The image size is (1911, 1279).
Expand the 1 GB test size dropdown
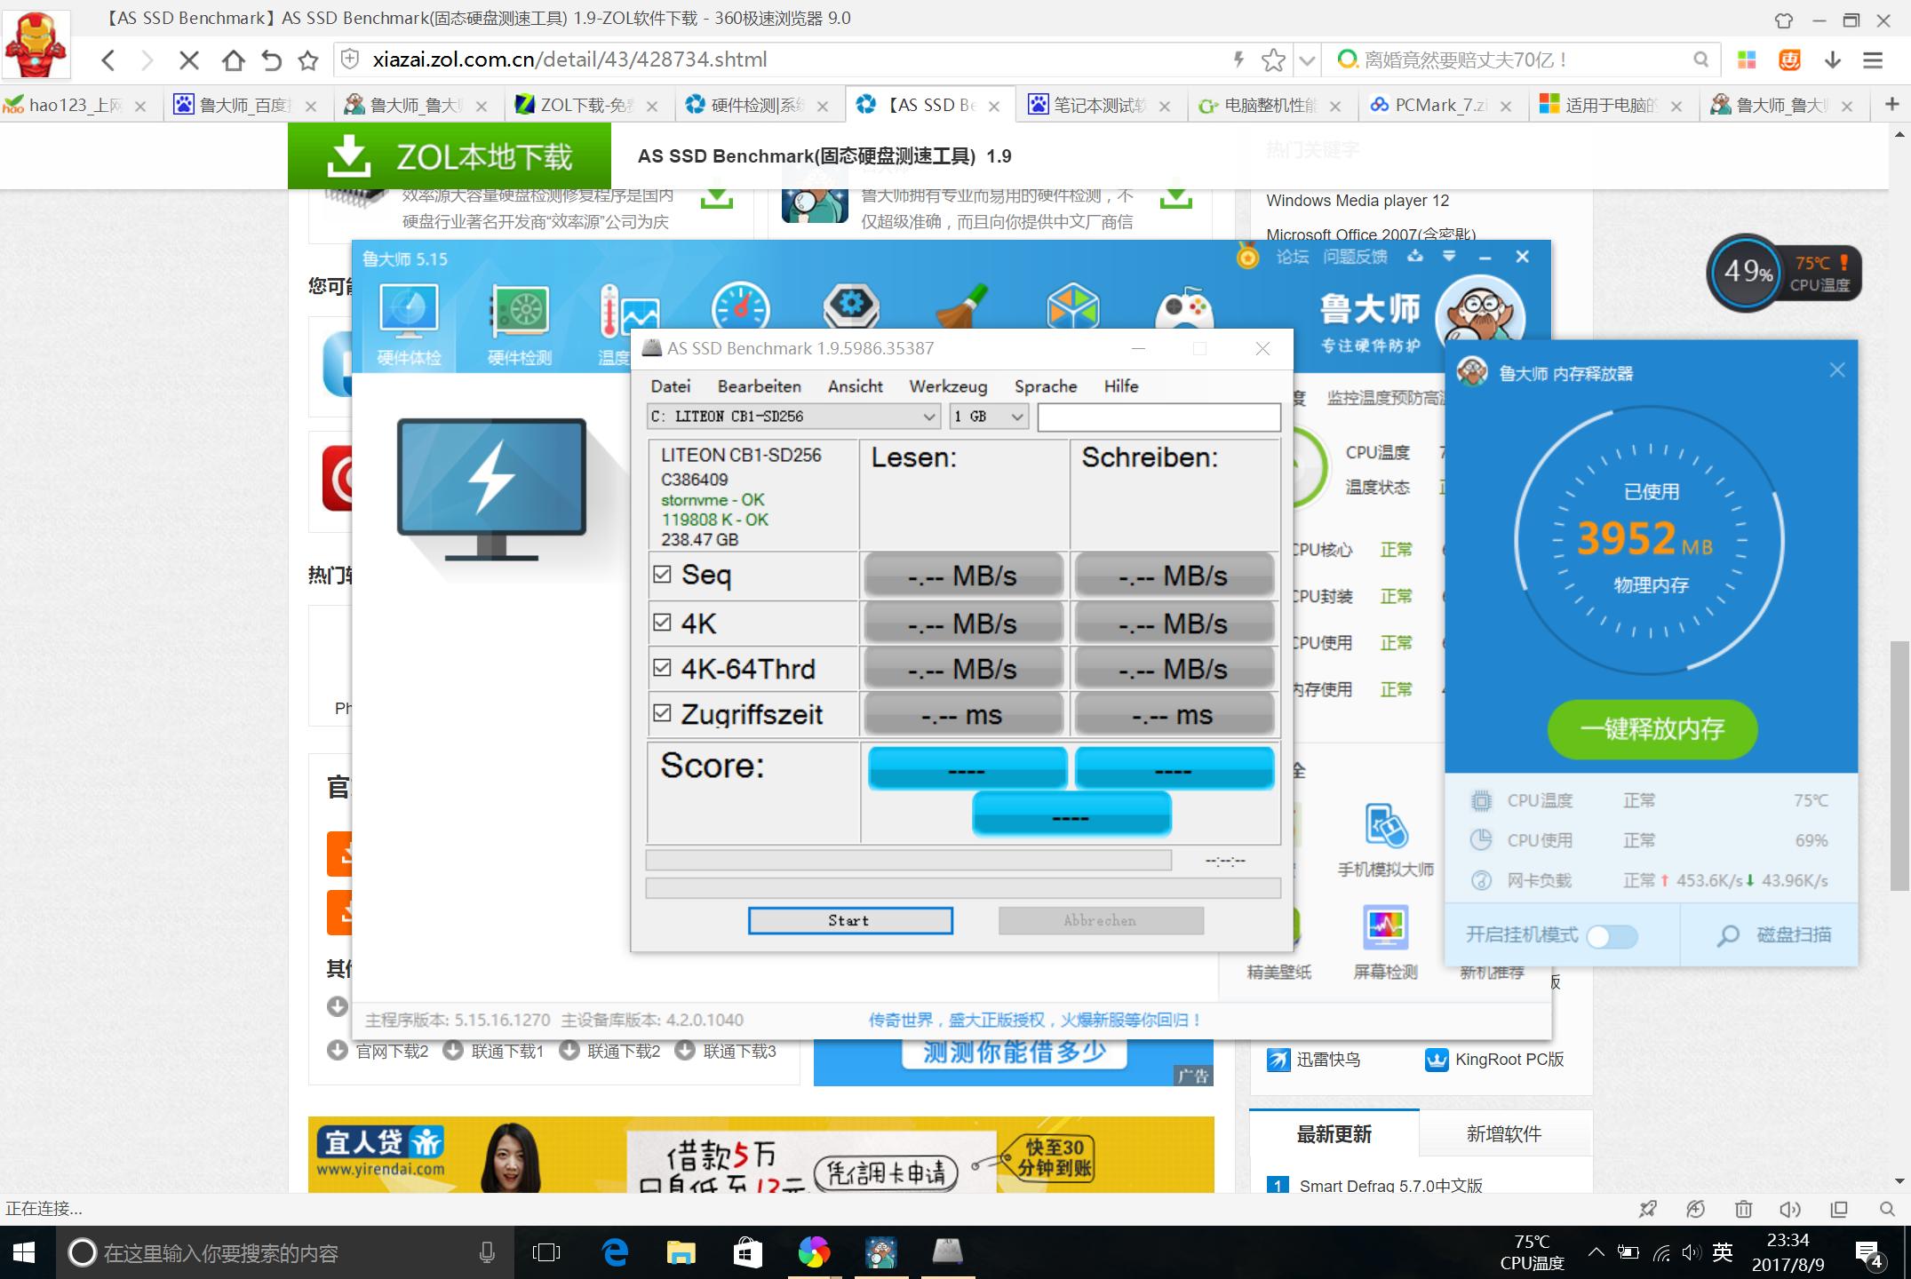coord(1016,416)
